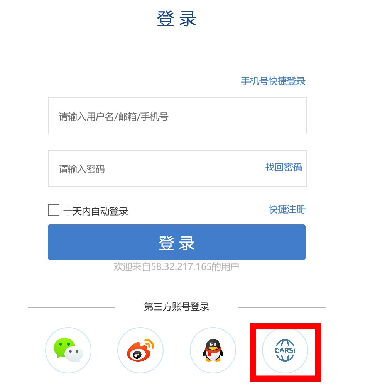The height and width of the screenshot is (387, 375).
Task: Click the 登录 page heading
Action: (x=177, y=19)
